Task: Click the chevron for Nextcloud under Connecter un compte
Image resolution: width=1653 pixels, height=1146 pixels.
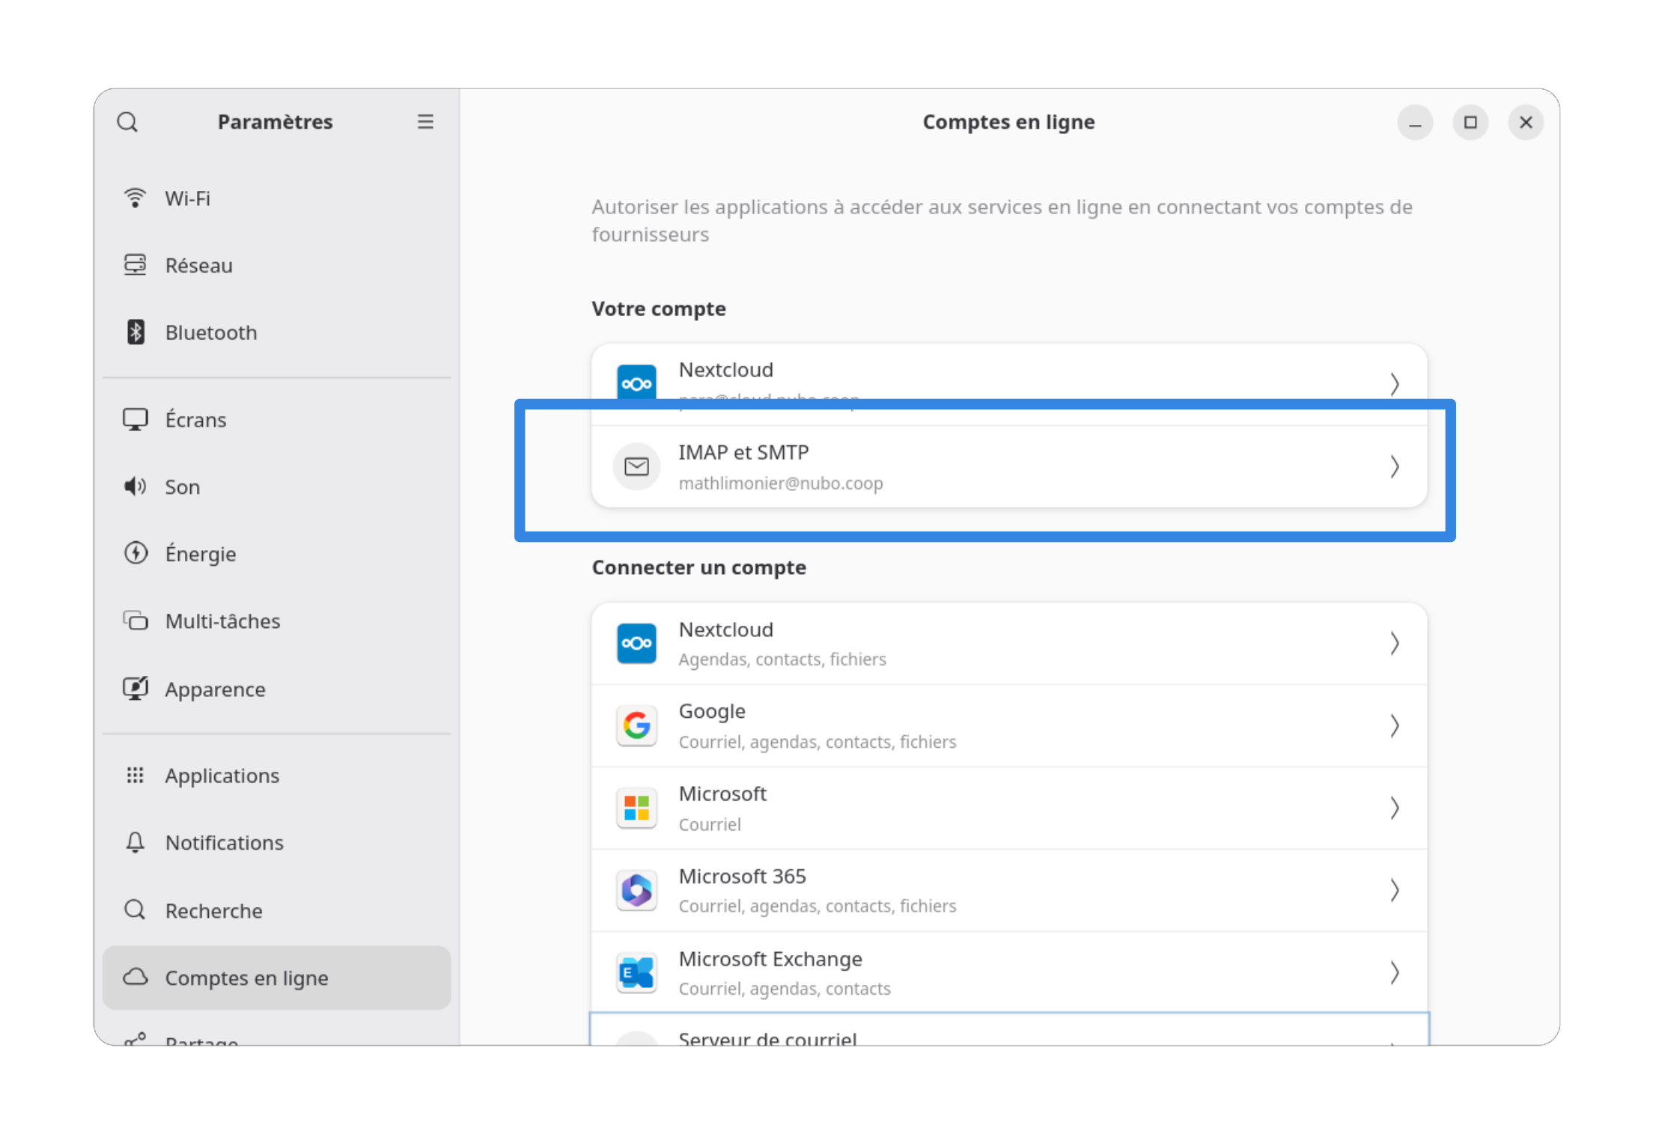Action: coord(1394,643)
